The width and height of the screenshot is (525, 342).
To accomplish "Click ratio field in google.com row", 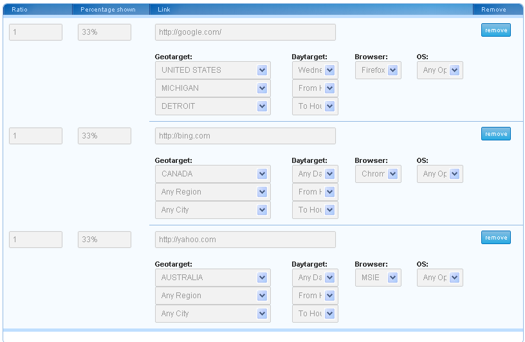I will click(x=35, y=32).
